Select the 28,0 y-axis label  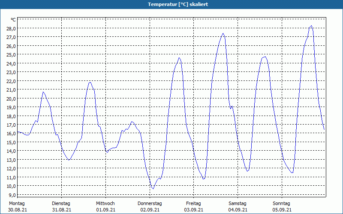(x=11, y=28)
